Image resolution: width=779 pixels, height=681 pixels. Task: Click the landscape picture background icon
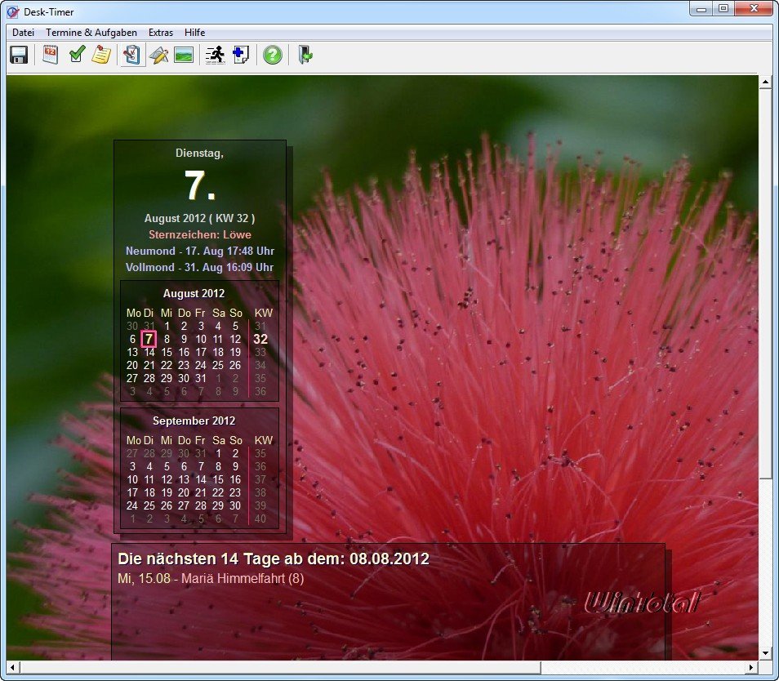(x=184, y=55)
